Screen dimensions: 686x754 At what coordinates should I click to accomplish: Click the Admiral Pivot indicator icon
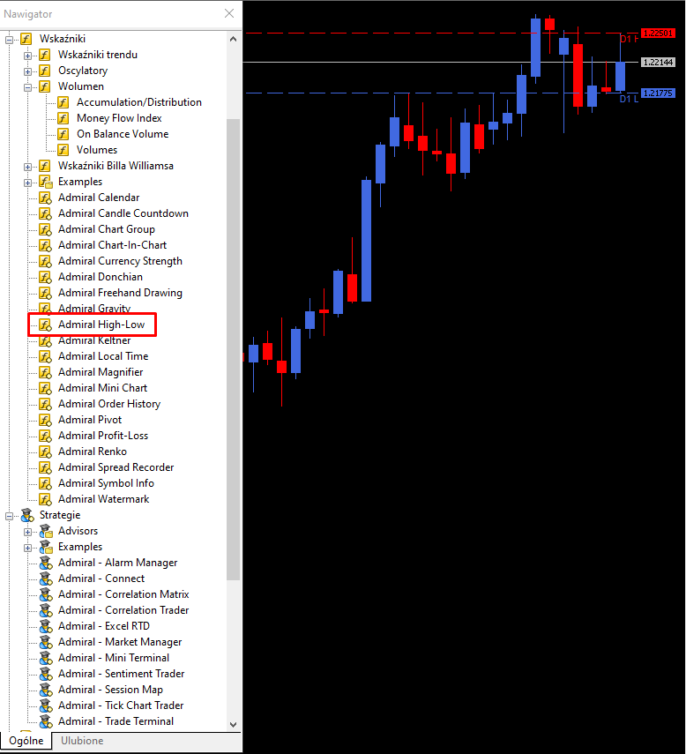click(x=45, y=421)
